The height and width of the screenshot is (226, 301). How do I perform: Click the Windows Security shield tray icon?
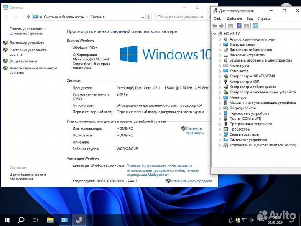[238, 220]
